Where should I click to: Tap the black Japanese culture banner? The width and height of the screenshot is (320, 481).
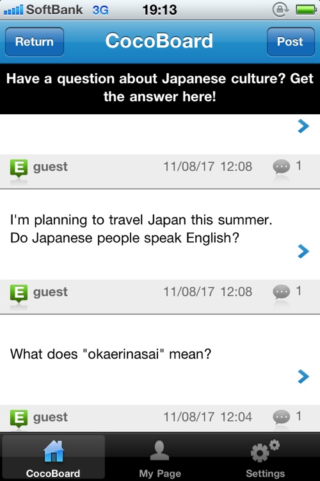(160, 89)
